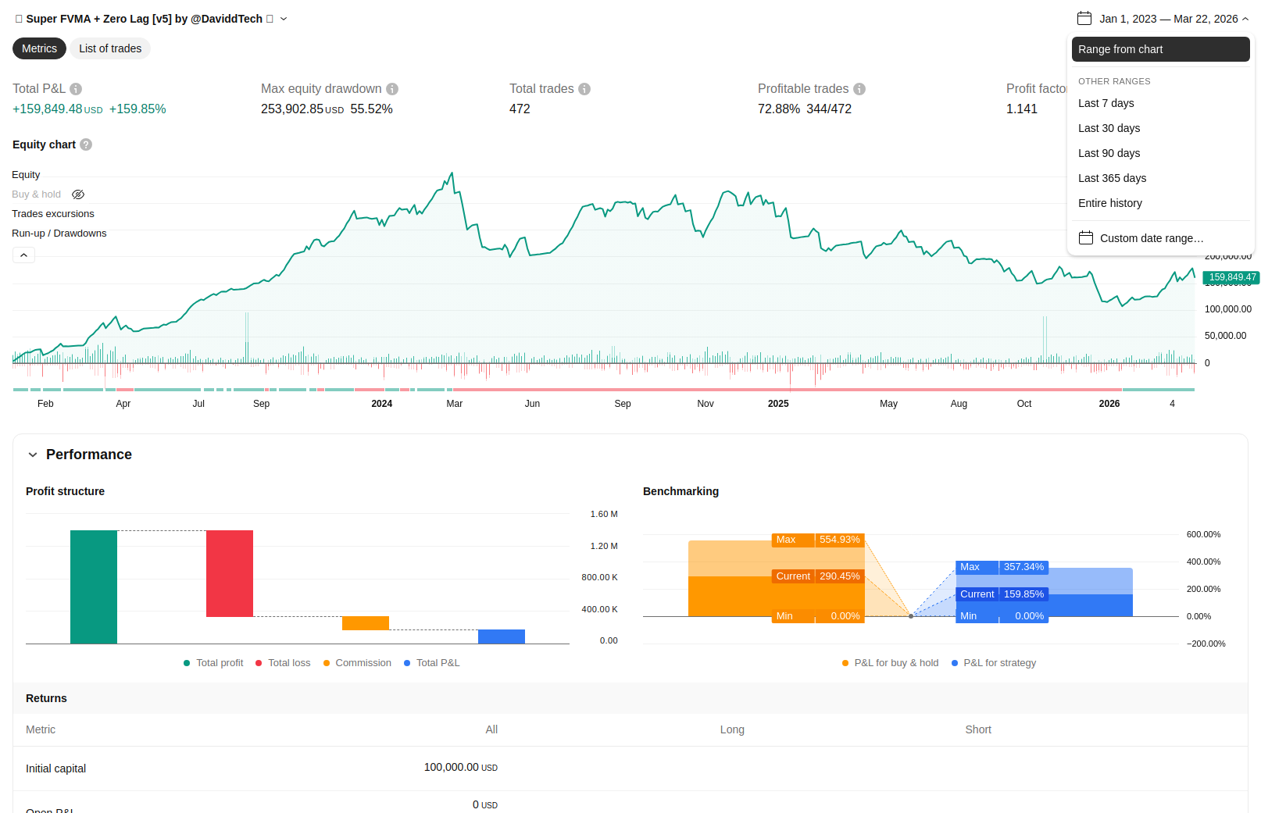1261x813 pixels.
Task: Toggle the Run-up / Drawdowns series
Action: (x=59, y=234)
